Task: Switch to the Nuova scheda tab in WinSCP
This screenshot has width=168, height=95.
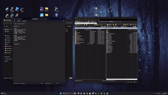Action: (x=93, y=23)
